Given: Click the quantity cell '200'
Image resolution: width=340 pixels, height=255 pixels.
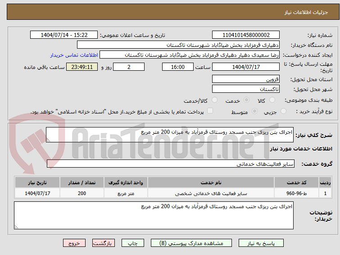Looking at the screenshot, I should [82, 193].
